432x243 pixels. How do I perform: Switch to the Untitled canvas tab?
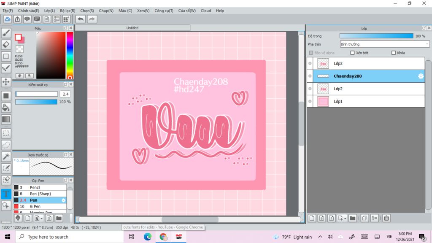pos(132,28)
